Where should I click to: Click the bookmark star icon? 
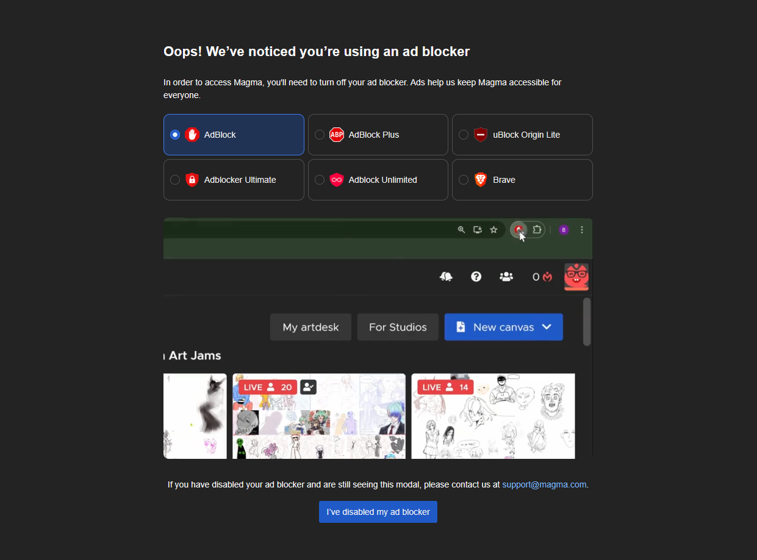click(x=493, y=230)
